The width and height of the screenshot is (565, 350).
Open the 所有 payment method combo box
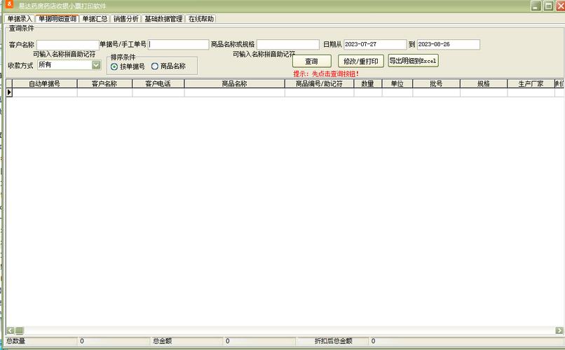pyautogui.click(x=69, y=64)
